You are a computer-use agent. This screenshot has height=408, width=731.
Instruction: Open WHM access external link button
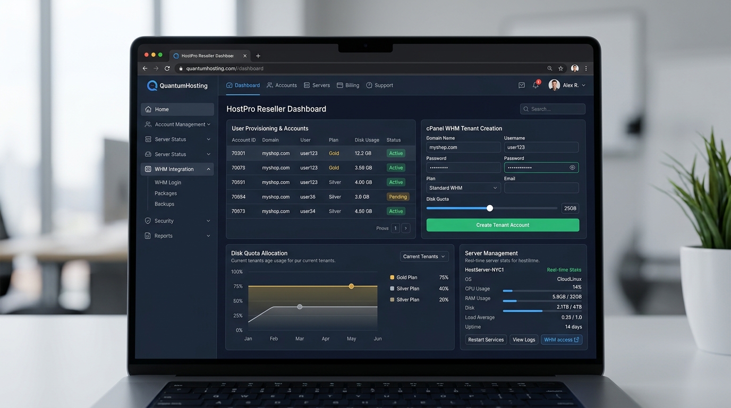(x=562, y=340)
